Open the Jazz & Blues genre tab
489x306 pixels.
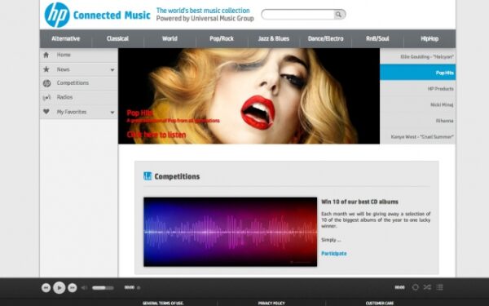point(274,38)
